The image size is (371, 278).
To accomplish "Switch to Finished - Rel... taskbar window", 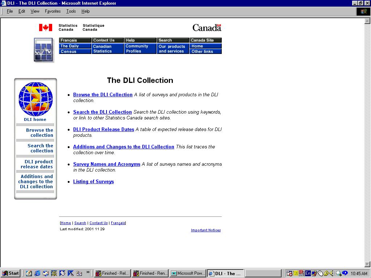I will click(112, 273).
